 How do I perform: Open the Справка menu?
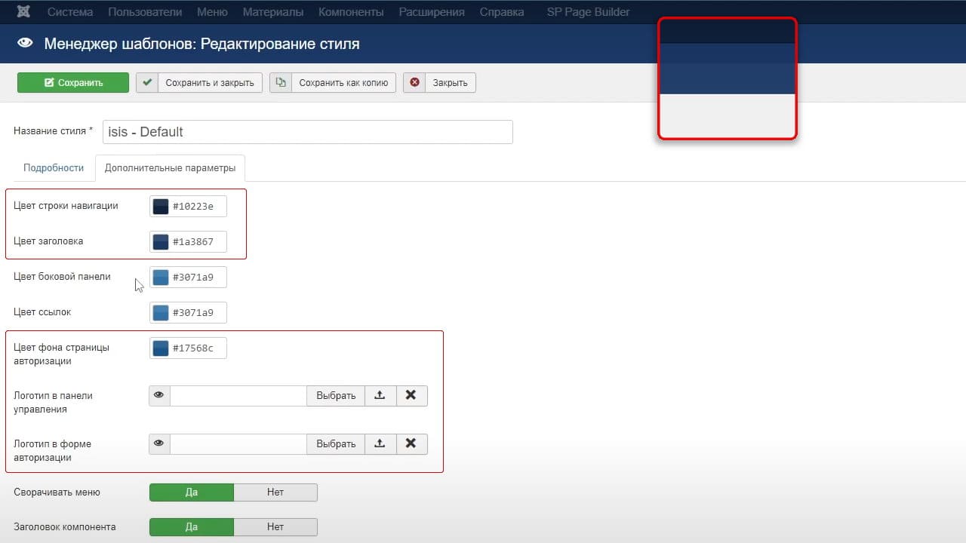(x=502, y=12)
